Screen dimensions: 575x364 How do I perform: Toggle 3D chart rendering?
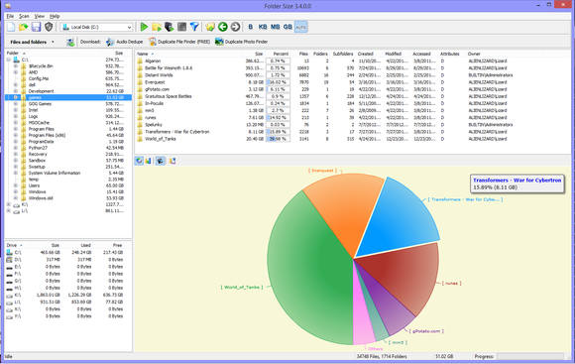coord(161,161)
